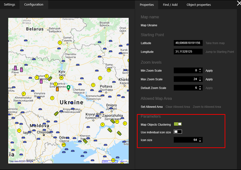Switch to Object properties tab

tap(199, 5)
